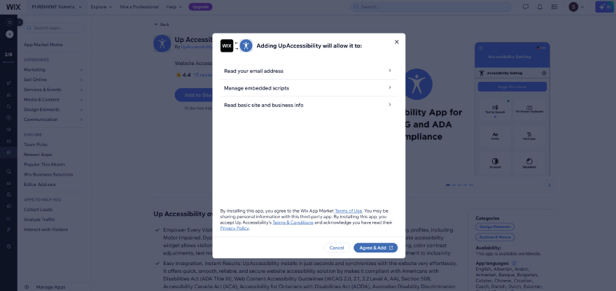Click the Agree & Add button
This screenshot has width=616, height=291.
pyautogui.click(x=376, y=248)
